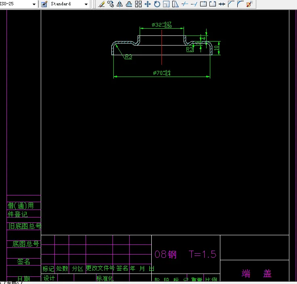Select the vertical dimension 4 text

pos(204,38)
